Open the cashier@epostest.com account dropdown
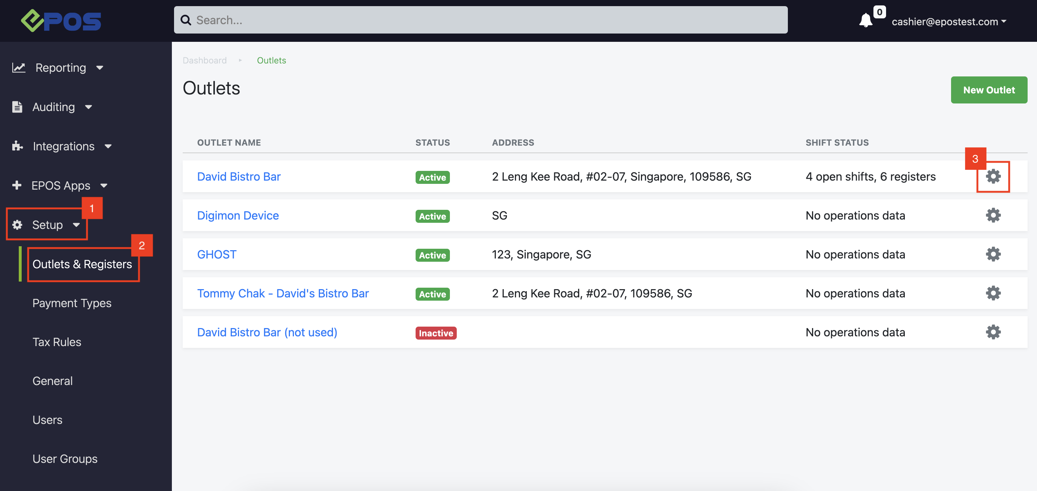The image size is (1037, 491). tap(949, 22)
